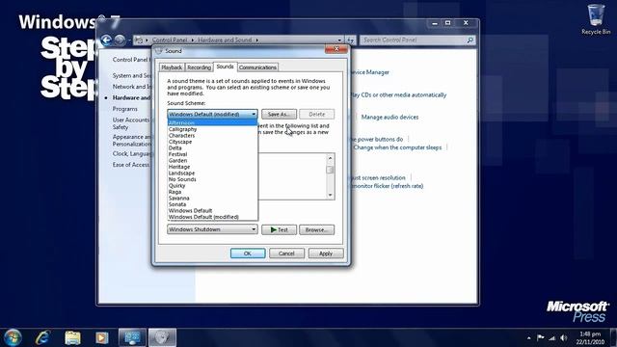
Task: Choose the Calligraphy sound scheme
Action: [x=212, y=129]
